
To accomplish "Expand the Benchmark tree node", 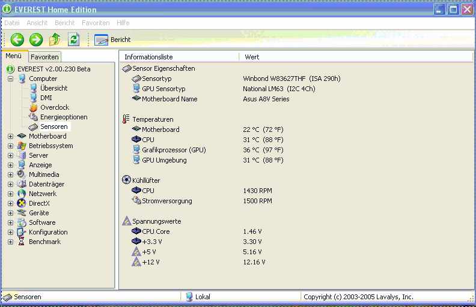I will click(x=11, y=242).
